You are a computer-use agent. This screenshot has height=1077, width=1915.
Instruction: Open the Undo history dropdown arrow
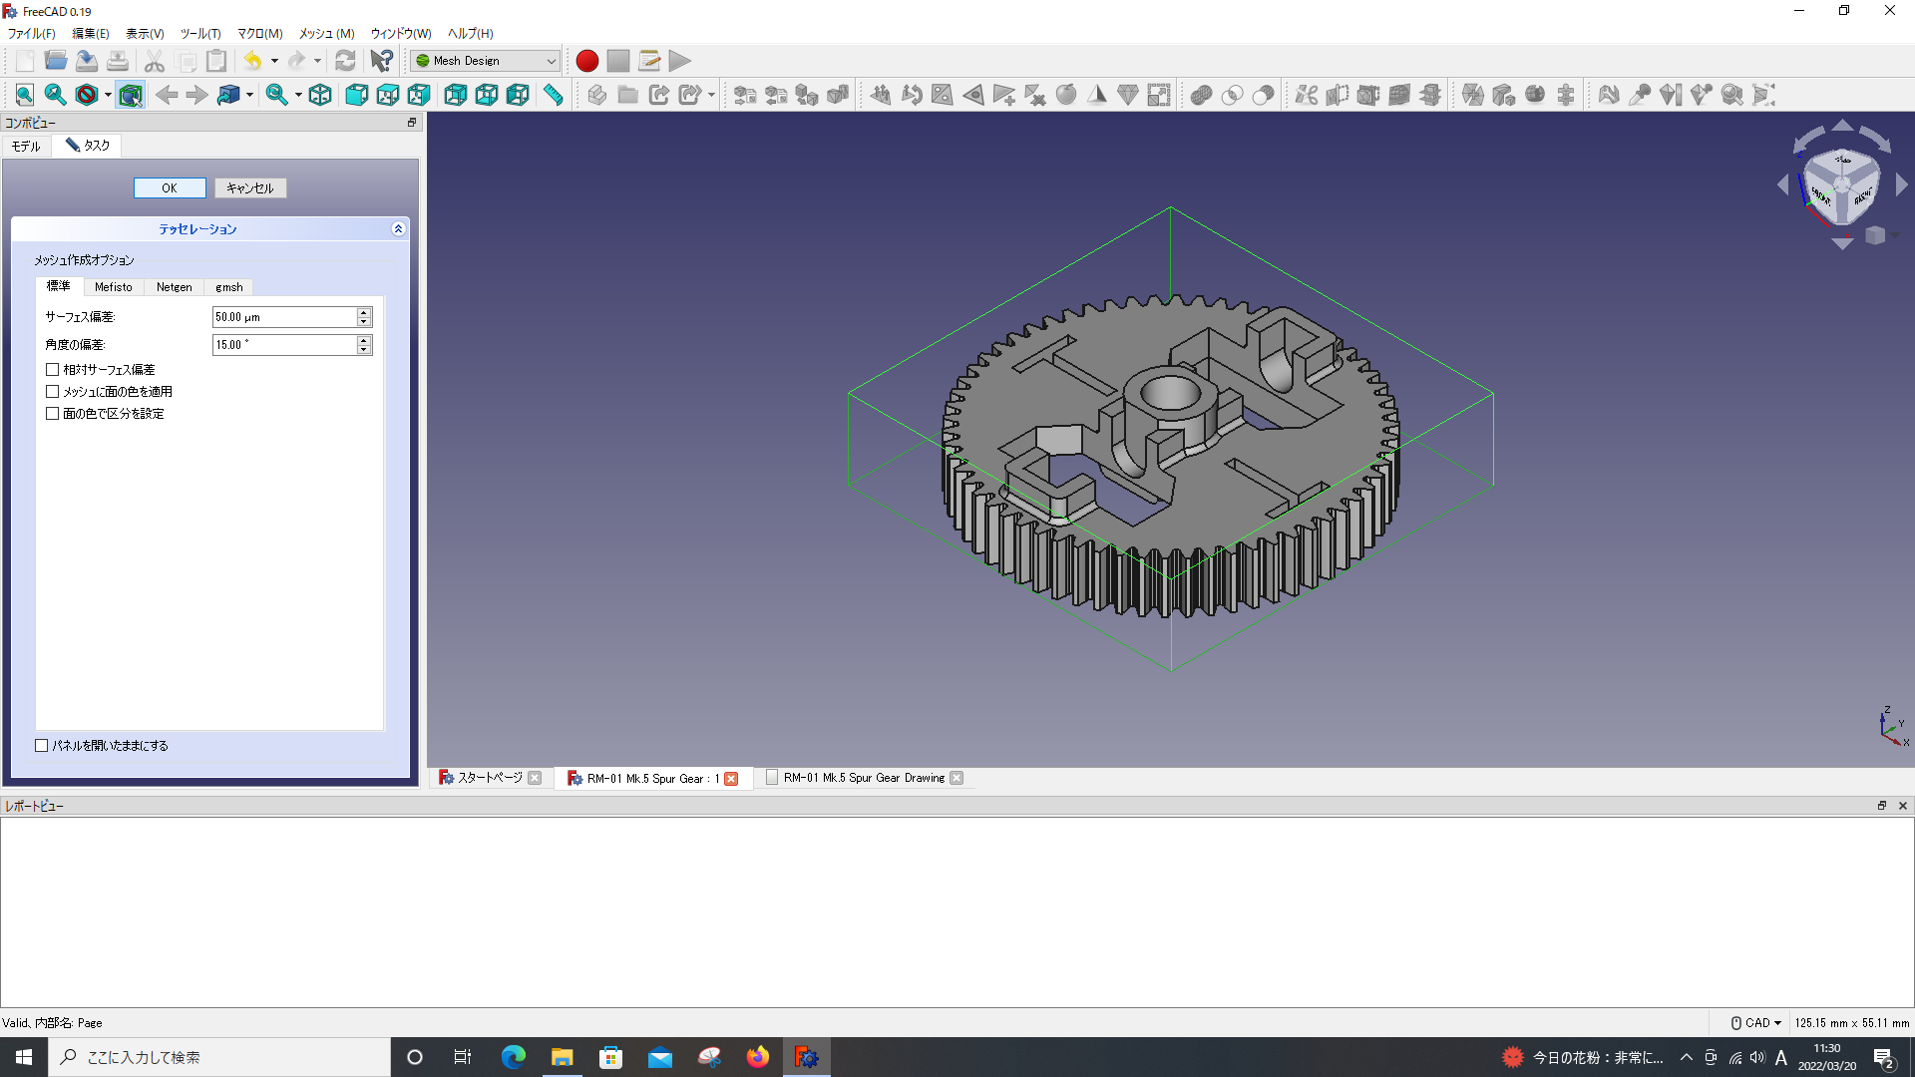pos(274,61)
